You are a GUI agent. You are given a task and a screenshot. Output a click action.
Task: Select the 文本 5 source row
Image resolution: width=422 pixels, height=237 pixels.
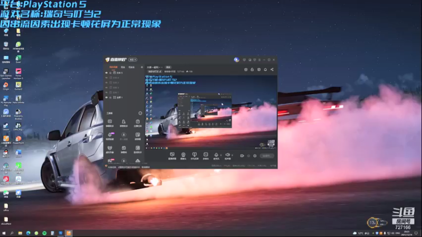(x=124, y=73)
